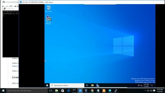Click the host volume tray icon

[151, 91]
